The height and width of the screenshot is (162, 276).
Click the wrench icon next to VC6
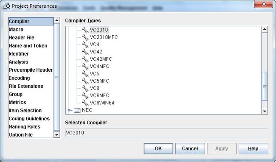click(x=85, y=88)
